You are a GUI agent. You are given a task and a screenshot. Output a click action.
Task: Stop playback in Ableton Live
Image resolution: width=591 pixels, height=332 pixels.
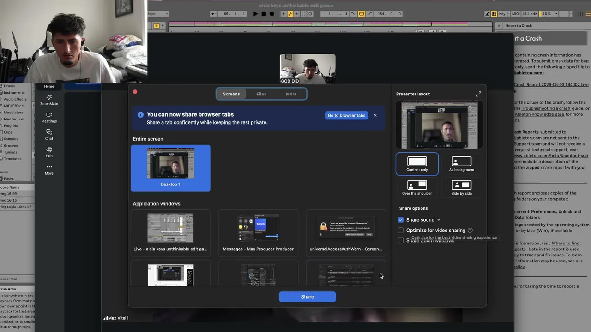pos(264,14)
